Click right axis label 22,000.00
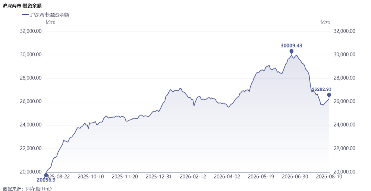 [344, 148]
